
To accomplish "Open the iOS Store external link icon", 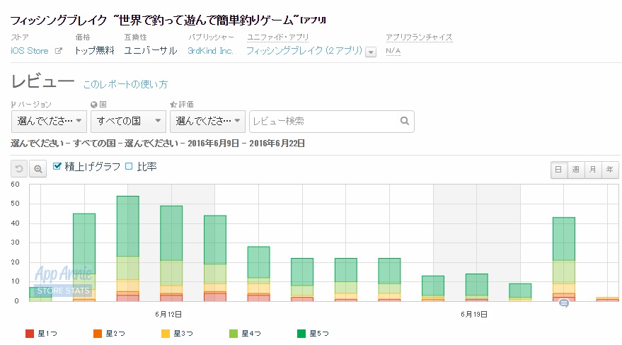I will pos(58,51).
